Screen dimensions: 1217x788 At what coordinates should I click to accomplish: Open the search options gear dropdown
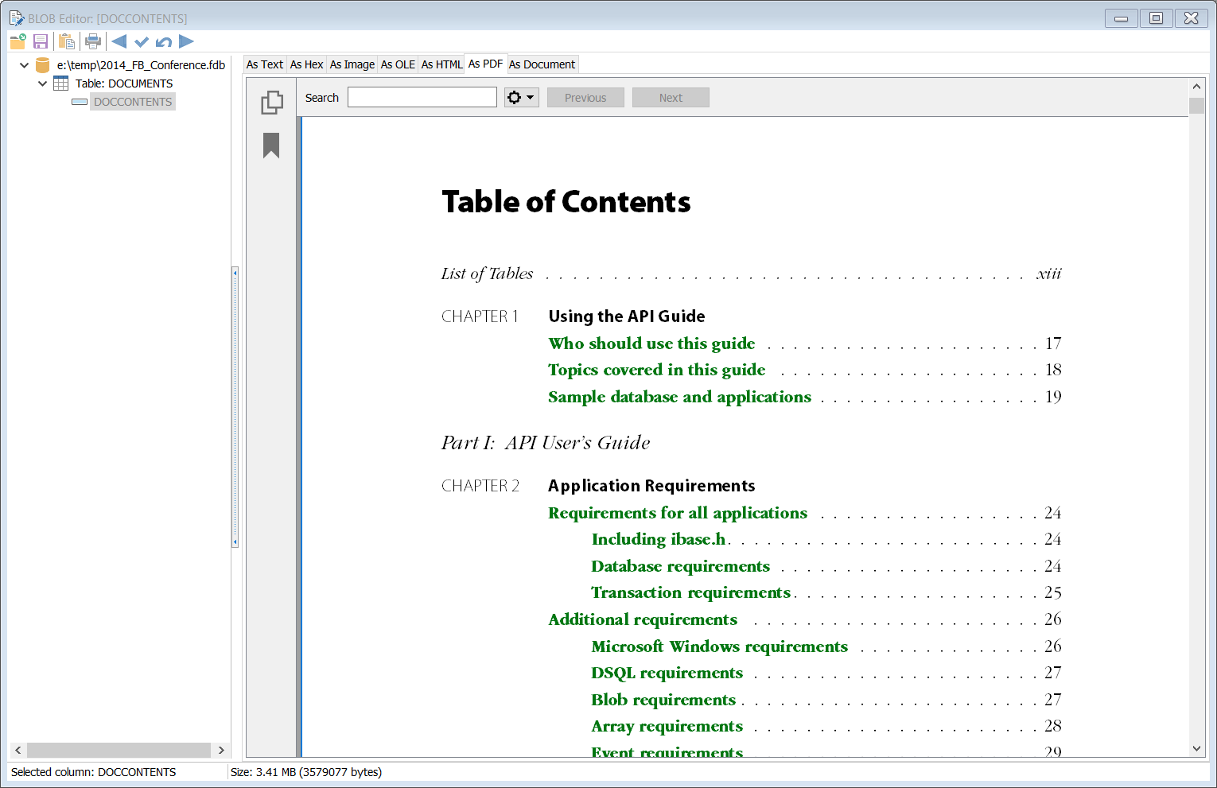coord(521,98)
